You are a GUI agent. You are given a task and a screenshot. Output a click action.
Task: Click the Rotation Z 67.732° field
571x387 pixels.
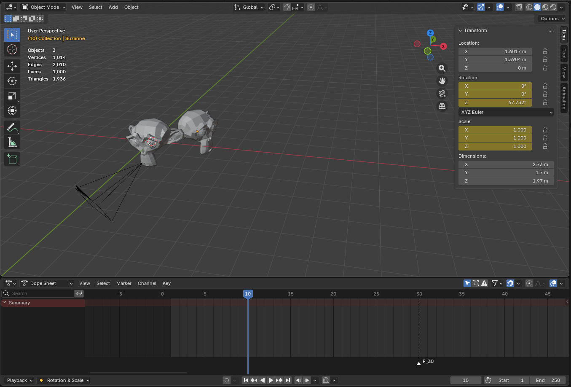click(x=495, y=102)
